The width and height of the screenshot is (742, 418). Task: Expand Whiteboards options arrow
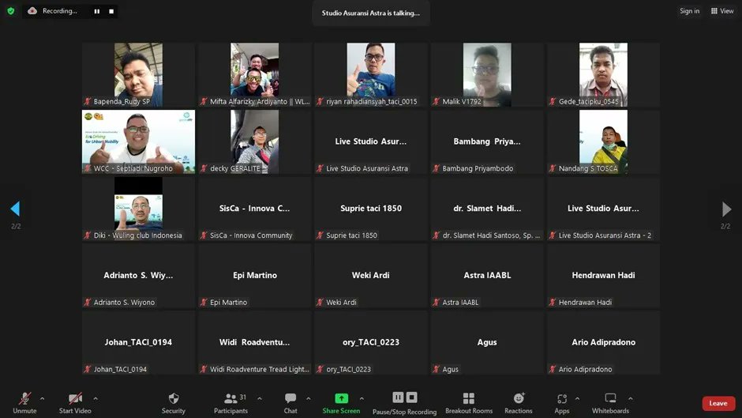[x=631, y=398]
